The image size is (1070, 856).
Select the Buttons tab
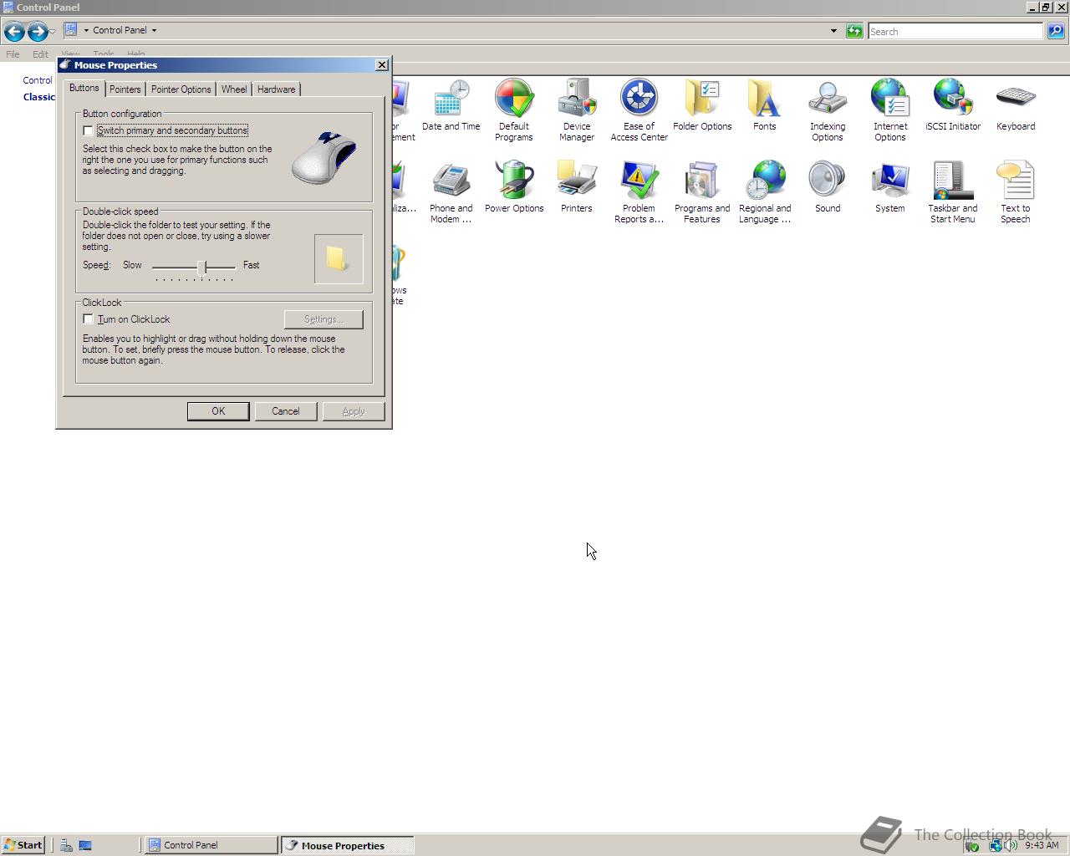click(x=84, y=88)
